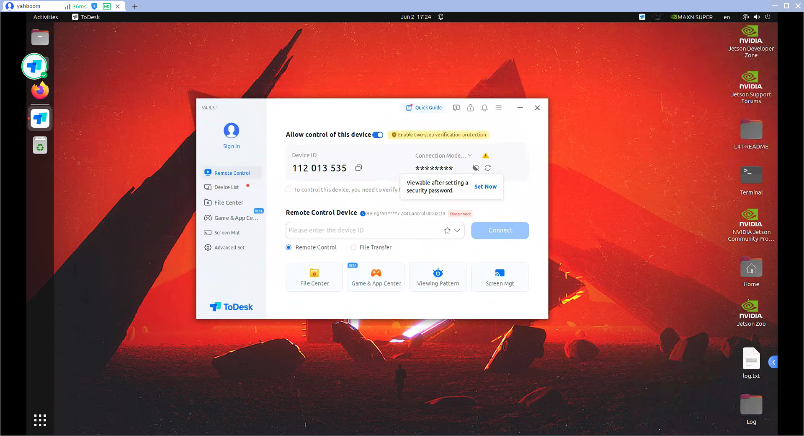
Task: Open Screen Mgt tile
Action: (x=500, y=277)
